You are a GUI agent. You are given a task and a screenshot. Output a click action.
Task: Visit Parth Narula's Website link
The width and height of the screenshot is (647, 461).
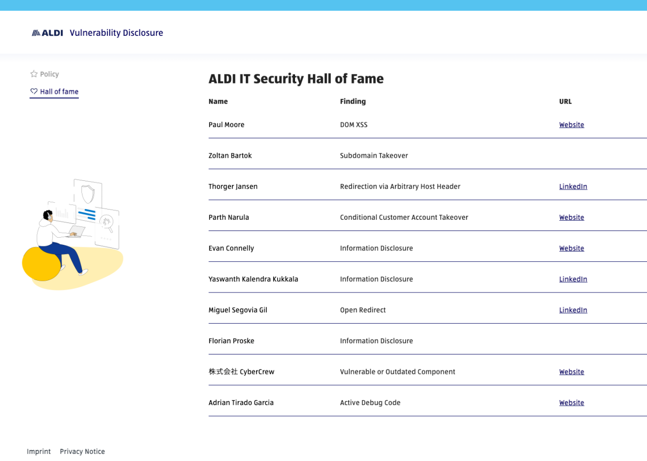(571, 218)
